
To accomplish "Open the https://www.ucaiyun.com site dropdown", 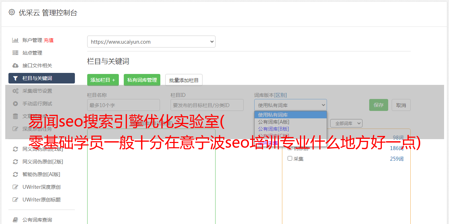I will (x=151, y=42).
